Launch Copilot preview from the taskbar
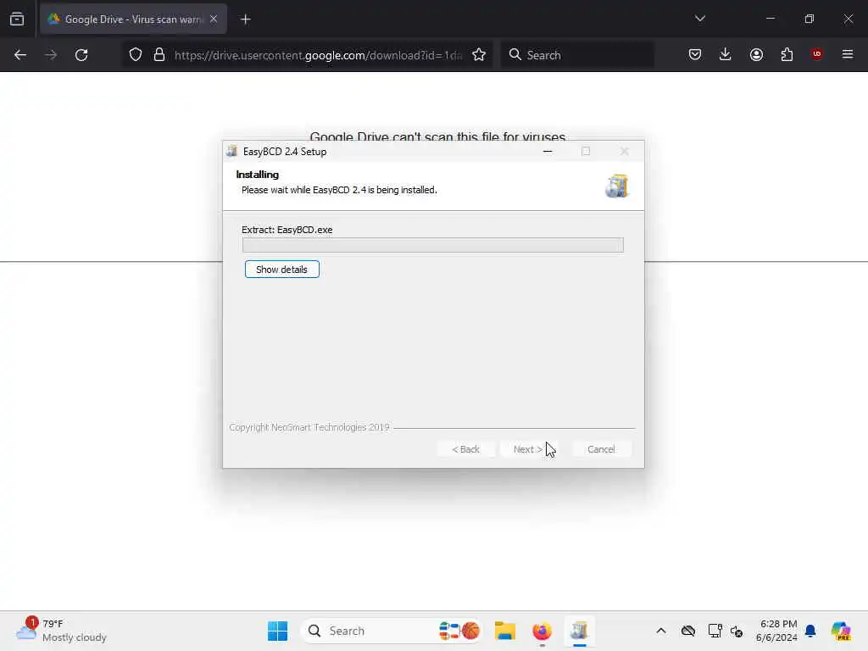Image resolution: width=868 pixels, height=651 pixels. tap(841, 631)
